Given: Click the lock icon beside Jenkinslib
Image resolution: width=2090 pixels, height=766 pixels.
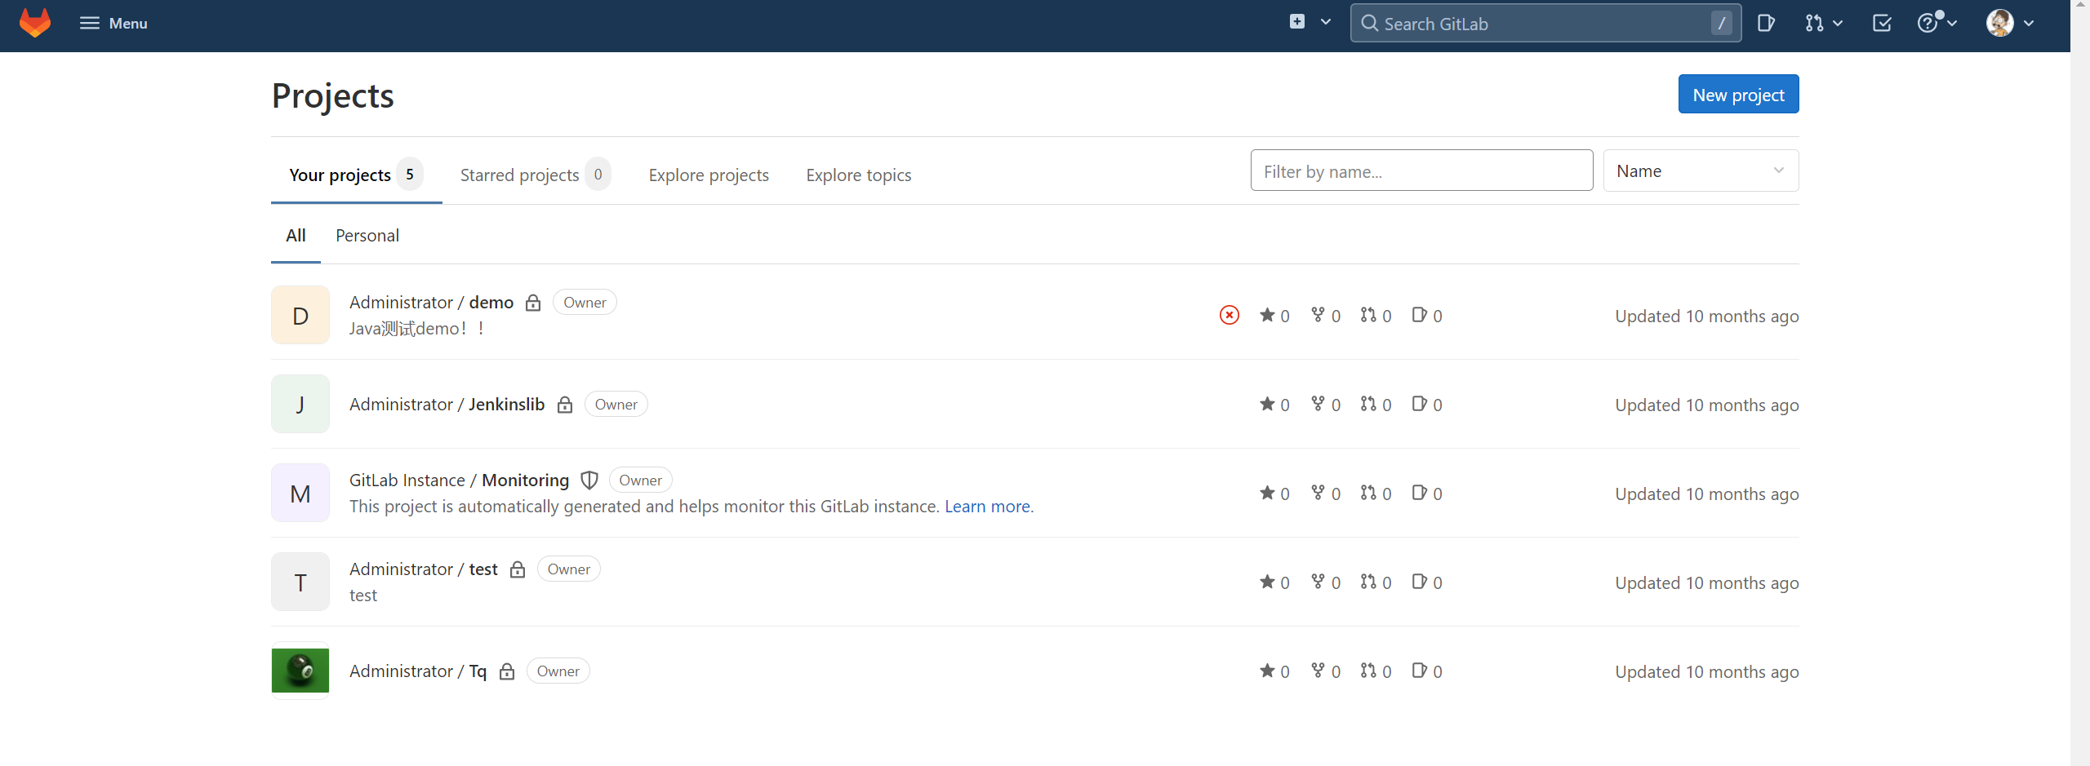Looking at the screenshot, I should 565,405.
